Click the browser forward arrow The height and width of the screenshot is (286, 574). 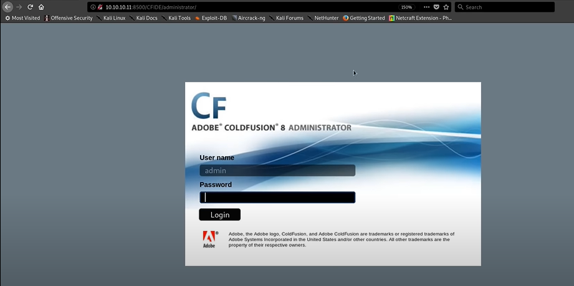tap(19, 7)
